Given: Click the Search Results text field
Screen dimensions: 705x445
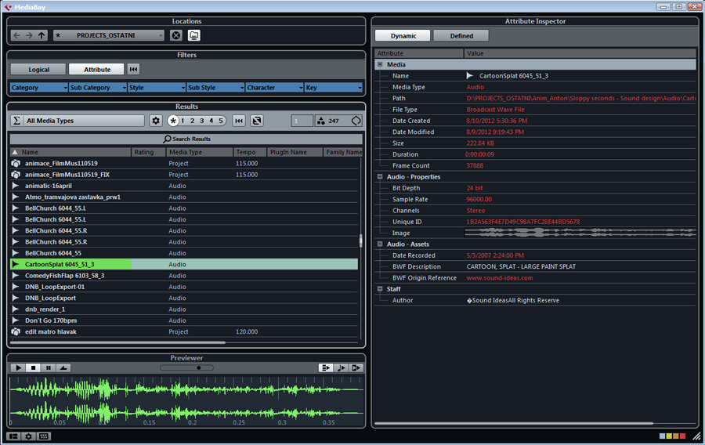Looking at the screenshot, I should [186, 139].
